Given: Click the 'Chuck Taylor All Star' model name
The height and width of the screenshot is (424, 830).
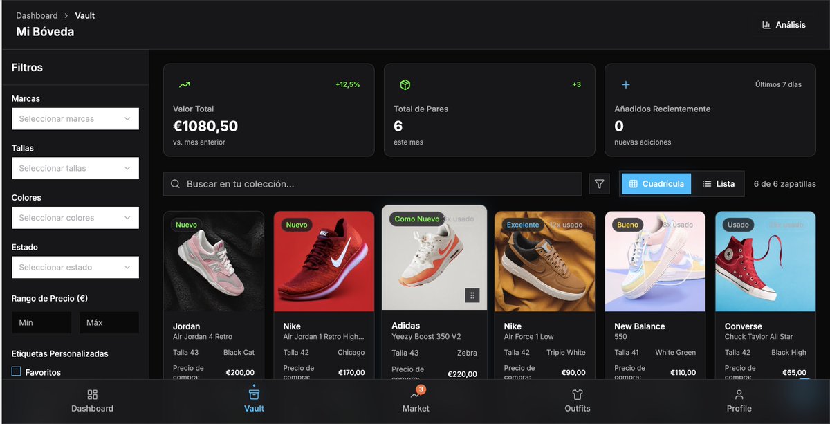Looking at the screenshot, I should point(759,337).
